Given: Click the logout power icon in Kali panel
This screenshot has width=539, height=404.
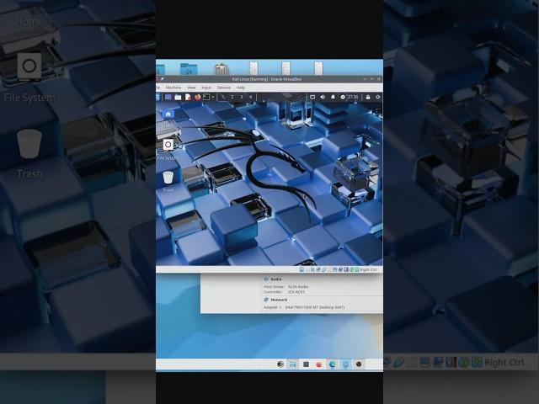Looking at the screenshot, I should [378, 98].
